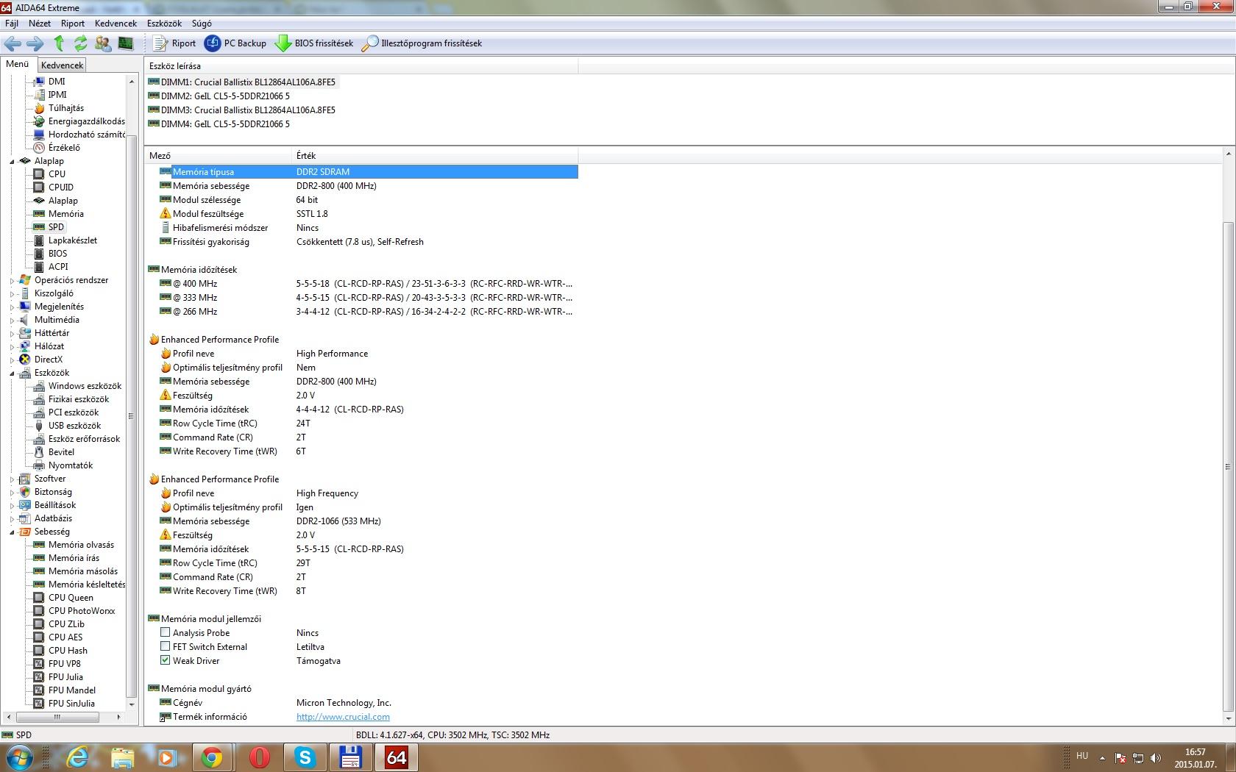The image size is (1236, 772).
Task: Collapse the Alaplap tree node
Action: point(12,161)
